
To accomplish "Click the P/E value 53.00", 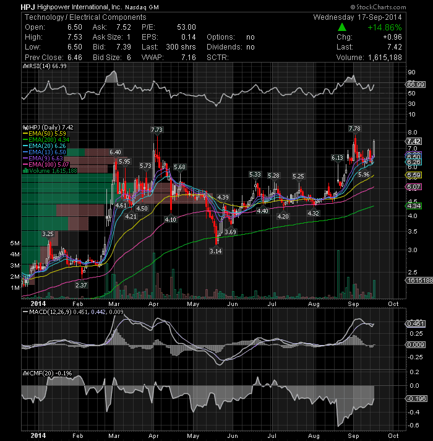I will pyautogui.click(x=186, y=27).
